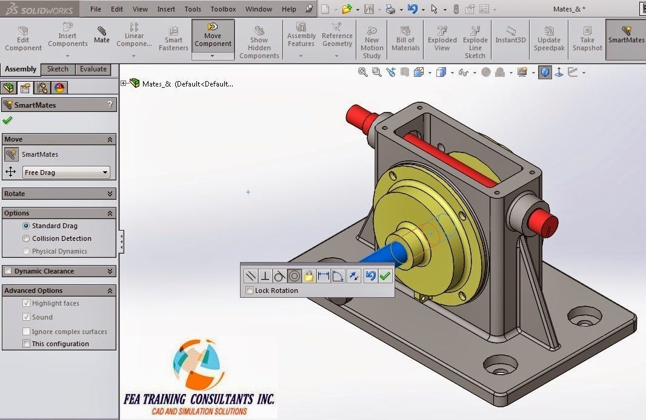This screenshot has width=646, height=420.
Task: Expand the Dynamic Clearance section
Action: 110,271
